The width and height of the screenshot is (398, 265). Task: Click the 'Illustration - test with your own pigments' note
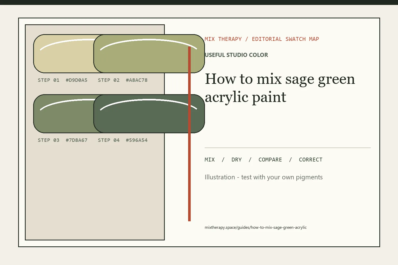click(x=264, y=177)
